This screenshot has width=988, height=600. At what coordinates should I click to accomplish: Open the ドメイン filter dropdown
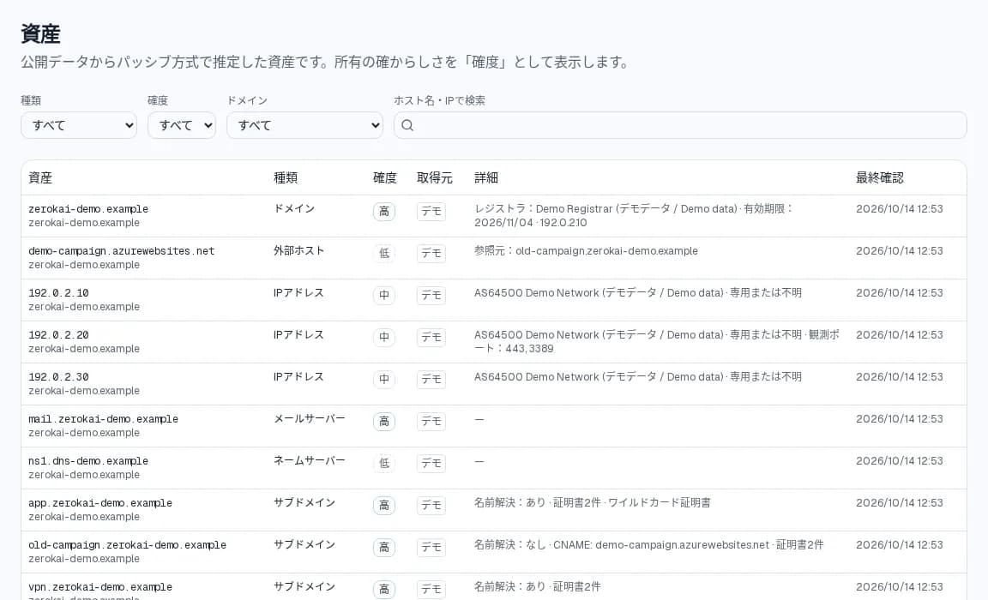pos(304,125)
